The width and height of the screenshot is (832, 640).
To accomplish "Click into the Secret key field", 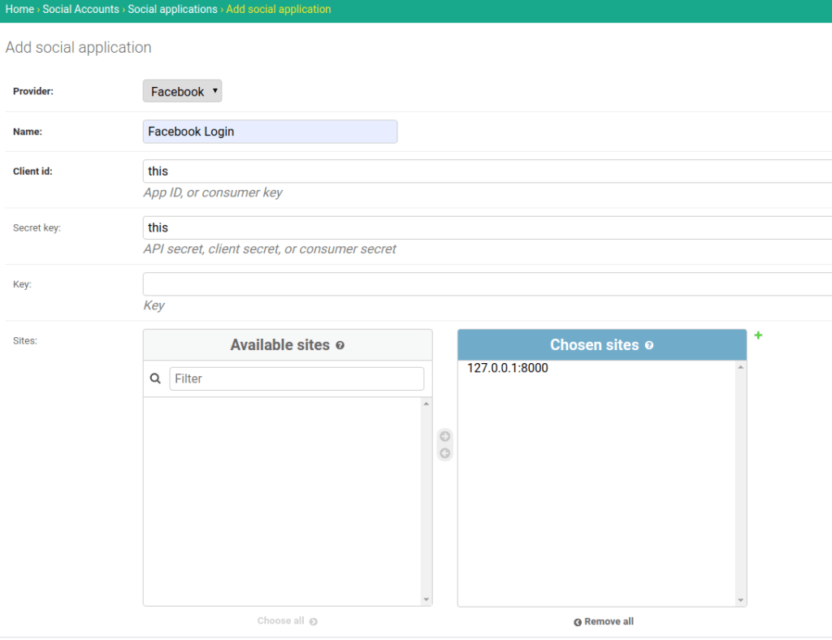I will (487, 228).
